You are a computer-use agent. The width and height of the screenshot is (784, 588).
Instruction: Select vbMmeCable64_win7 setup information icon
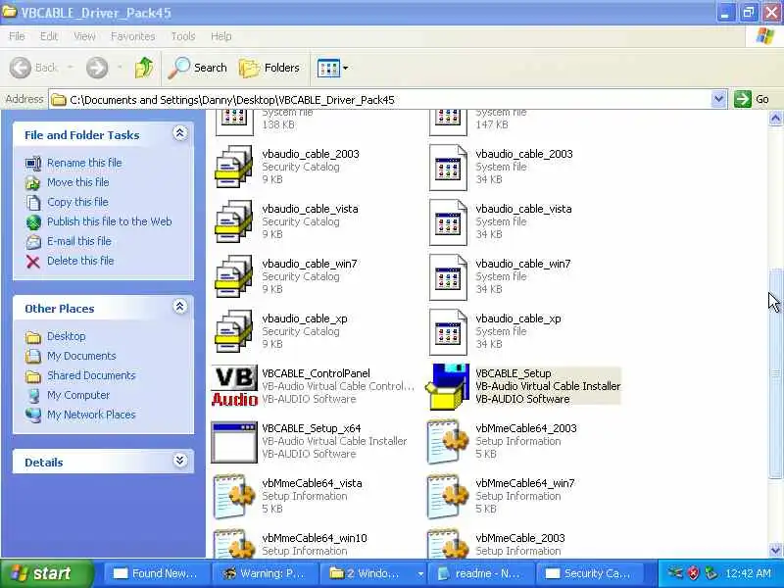pos(448,497)
